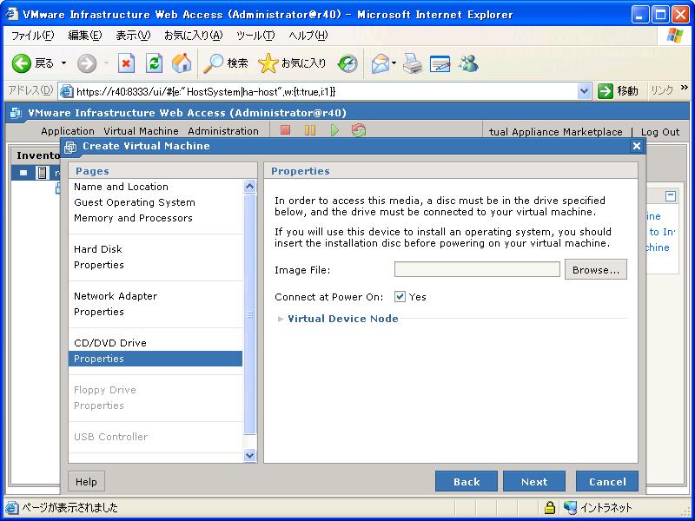Image resolution: width=695 pixels, height=521 pixels.
Task: Click the Reset virtual machine icon
Action: [x=359, y=129]
